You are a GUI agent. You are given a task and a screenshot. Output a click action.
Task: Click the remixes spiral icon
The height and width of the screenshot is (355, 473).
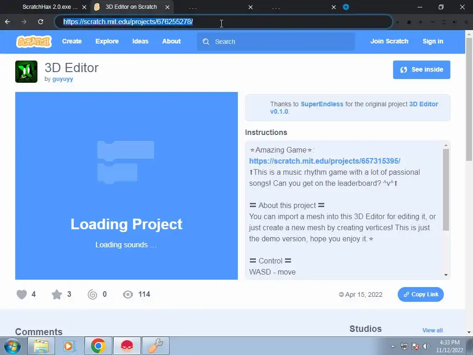coord(92,294)
